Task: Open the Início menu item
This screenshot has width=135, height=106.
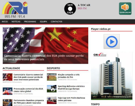Action: (x=5, y=22)
